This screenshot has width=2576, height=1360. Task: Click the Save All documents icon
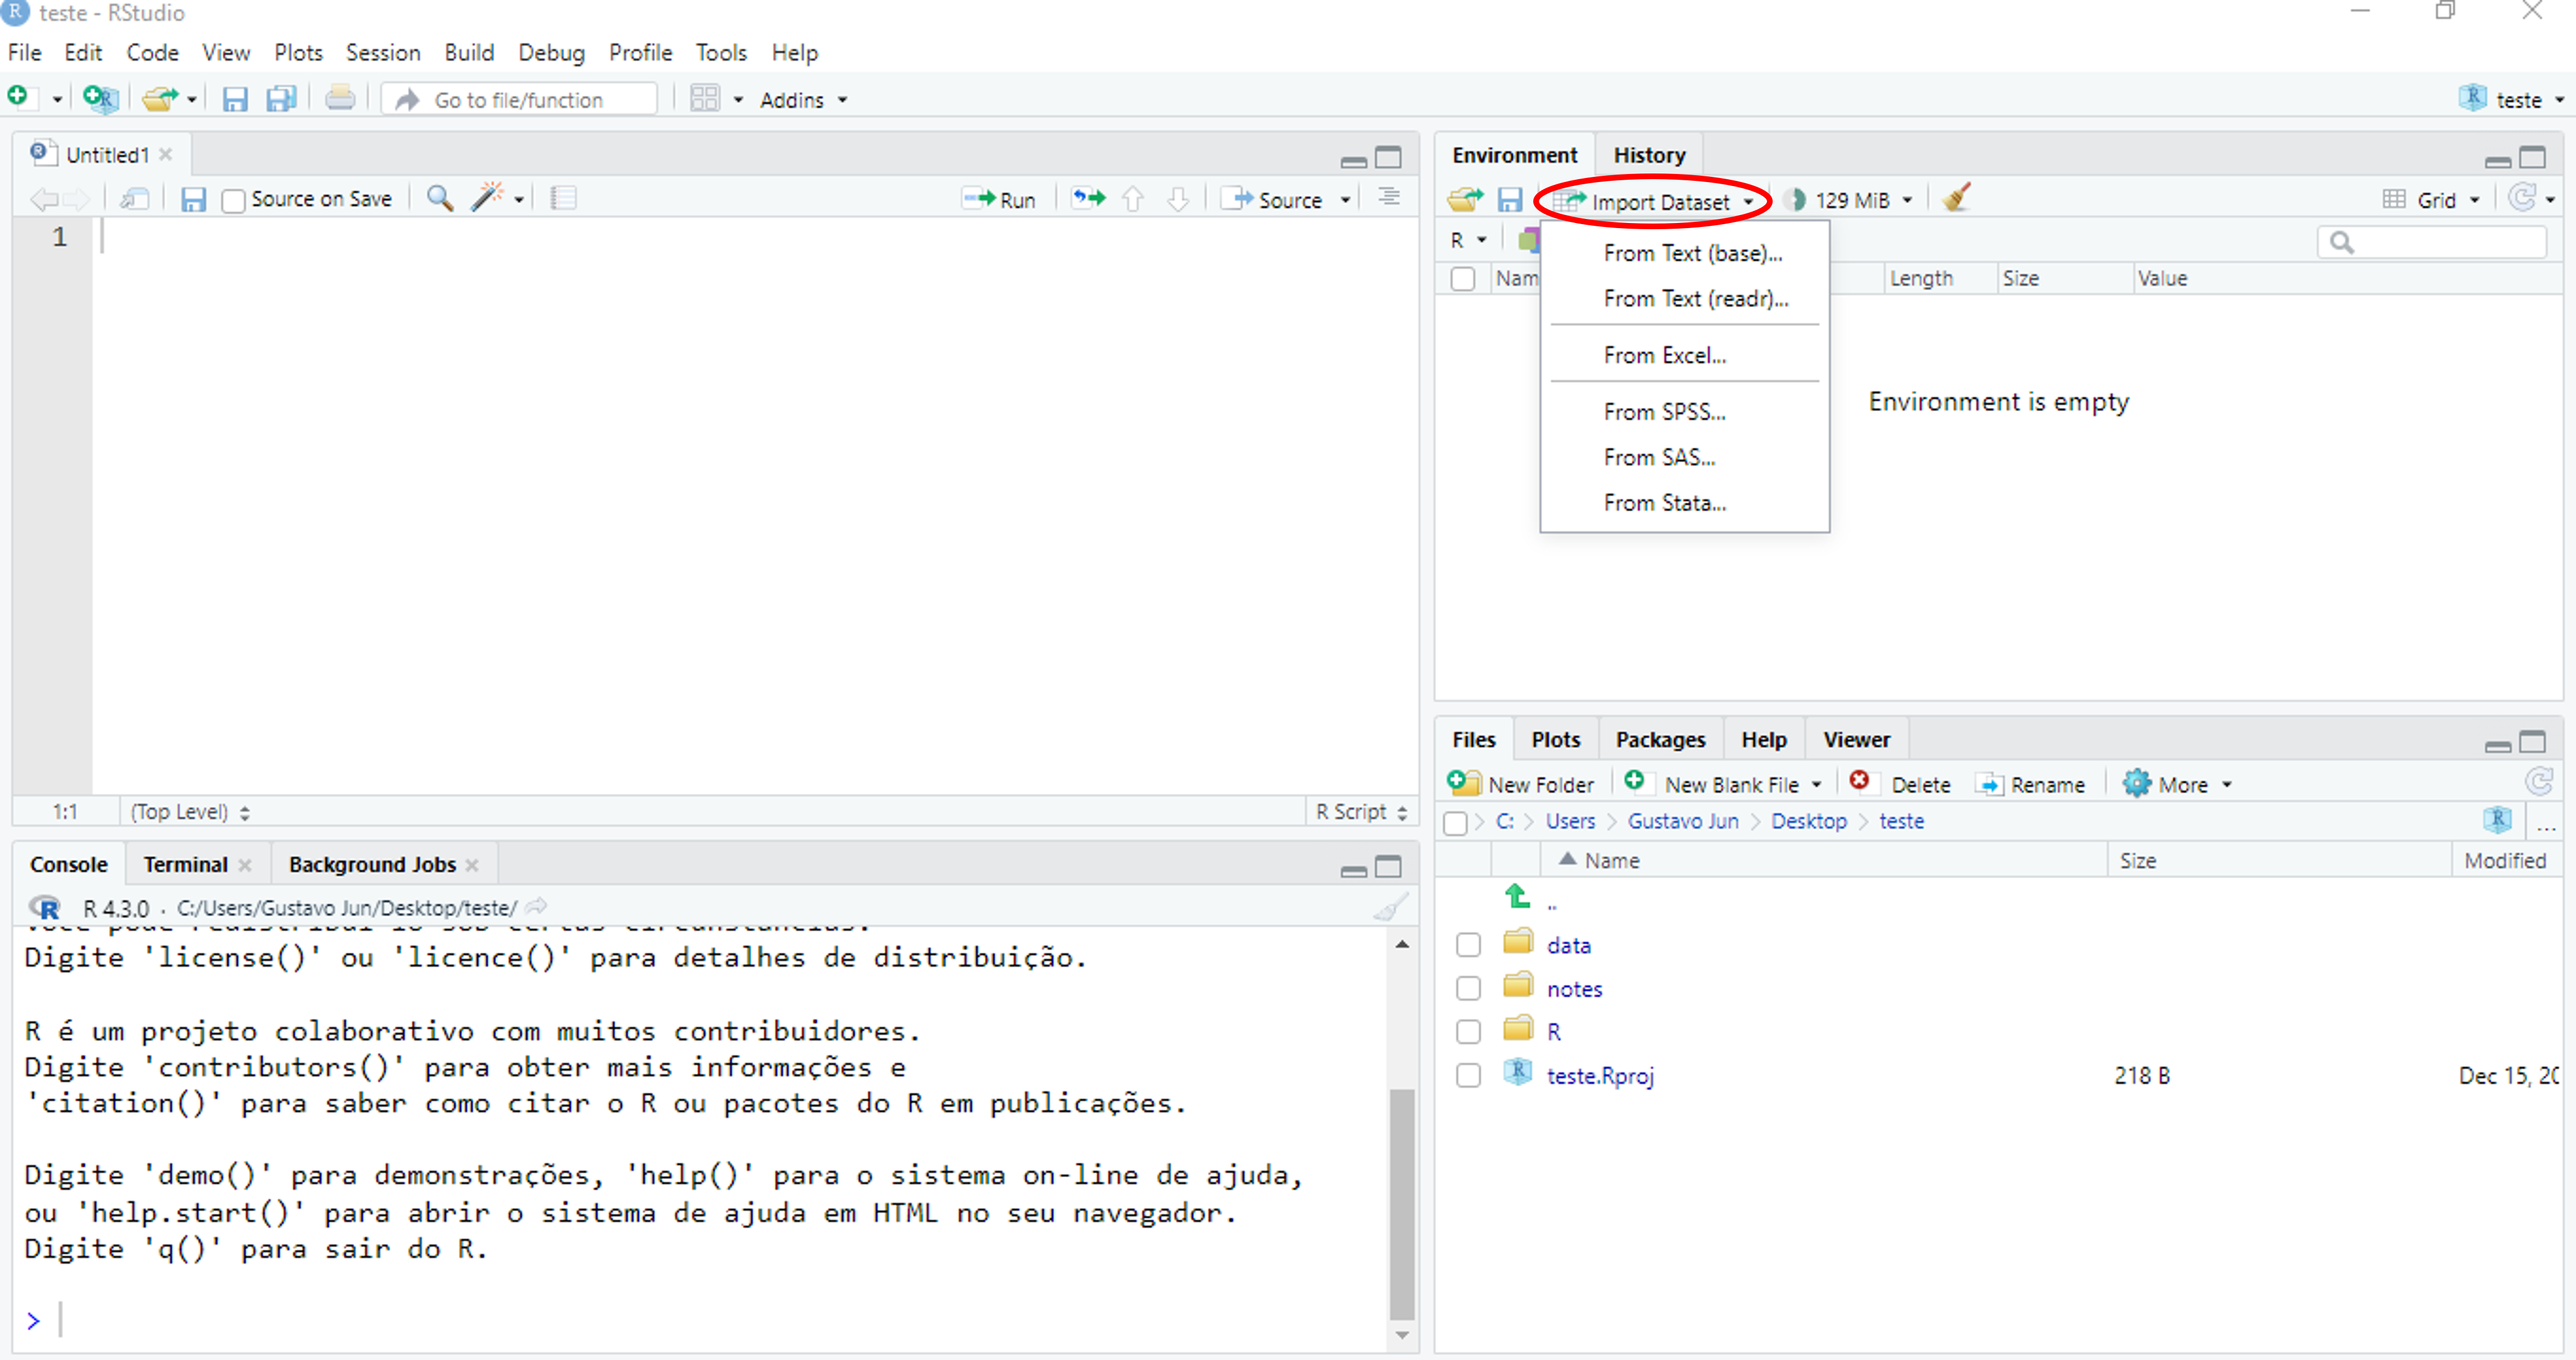click(282, 99)
